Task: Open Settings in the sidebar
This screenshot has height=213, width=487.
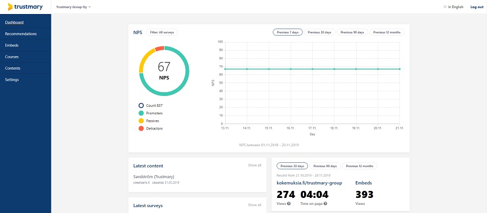Action: (x=12, y=80)
